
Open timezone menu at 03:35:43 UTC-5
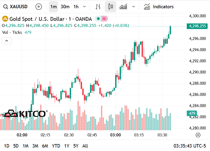190,146
